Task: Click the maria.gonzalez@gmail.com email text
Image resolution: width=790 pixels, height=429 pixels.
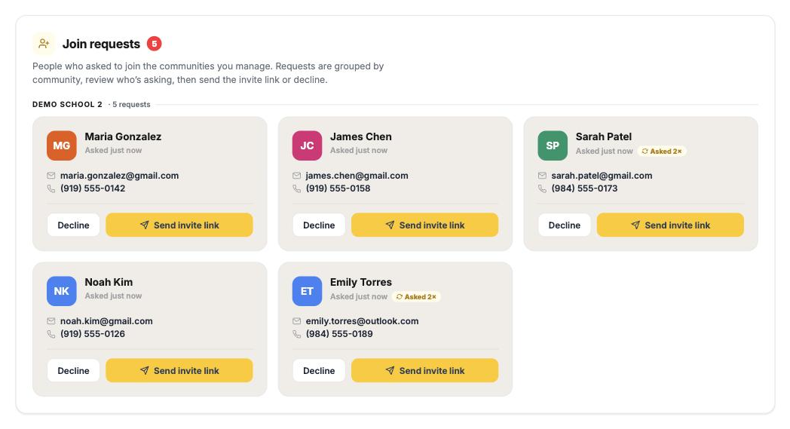Action: click(x=119, y=176)
